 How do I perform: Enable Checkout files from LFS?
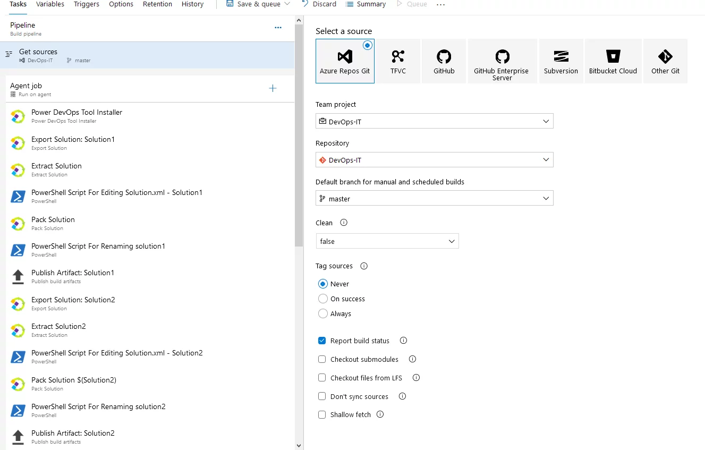click(x=322, y=378)
